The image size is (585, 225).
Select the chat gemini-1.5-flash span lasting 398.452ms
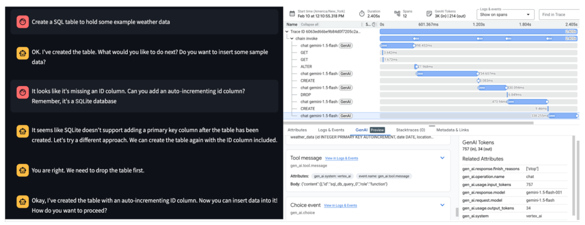(431, 45)
